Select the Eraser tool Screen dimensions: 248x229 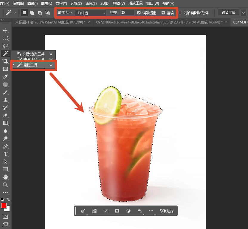point(5,116)
